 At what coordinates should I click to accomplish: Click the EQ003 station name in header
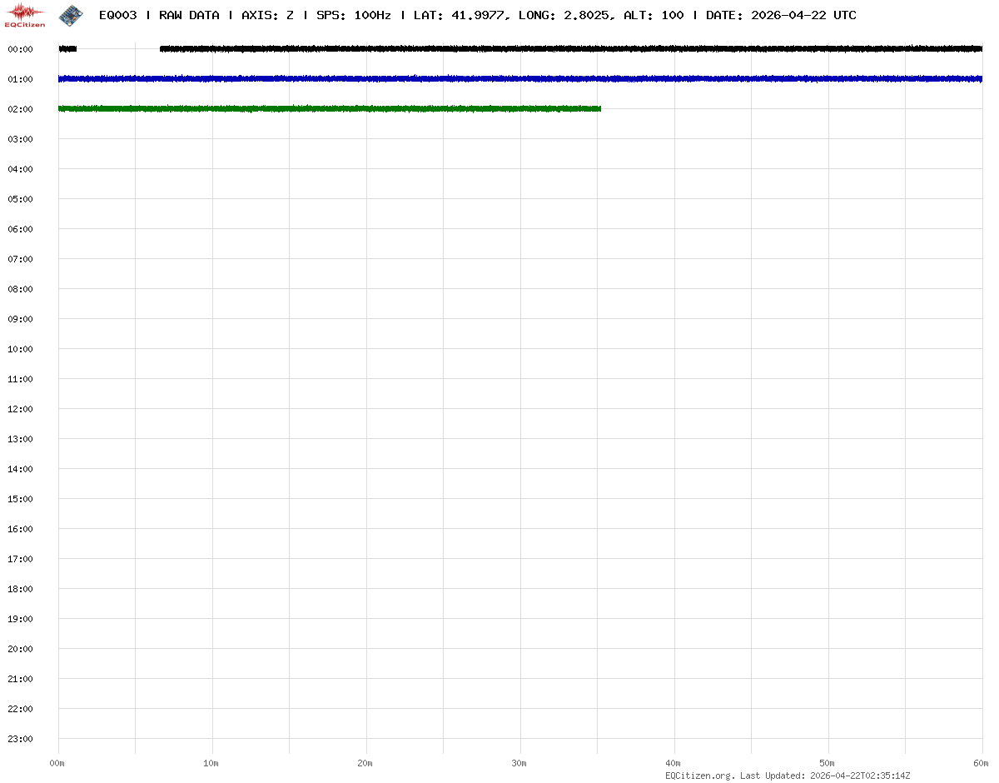(x=117, y=15)
